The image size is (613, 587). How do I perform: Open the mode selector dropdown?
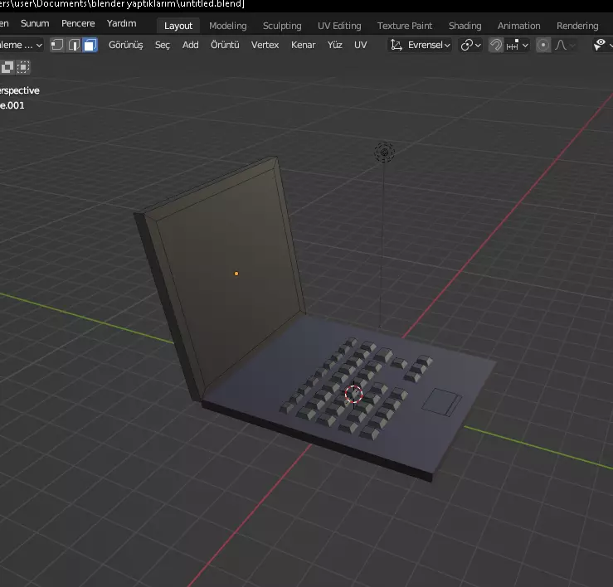(21, 45)
